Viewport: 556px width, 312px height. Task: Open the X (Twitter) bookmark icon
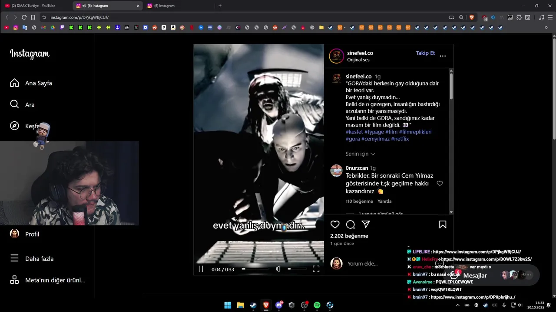136,27
